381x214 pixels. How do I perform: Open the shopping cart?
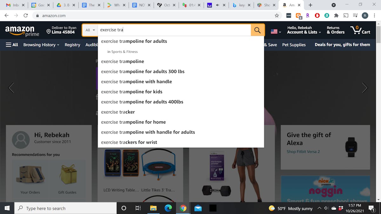pos(360,30)
